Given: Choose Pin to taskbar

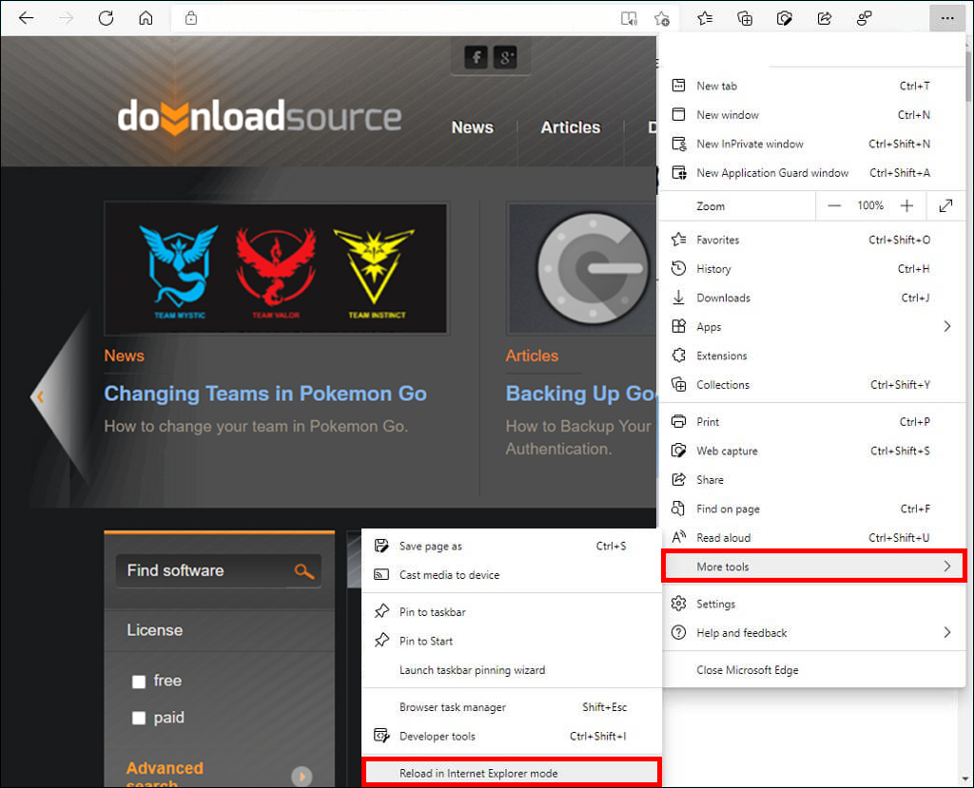Looking at the screenshot, I should 512,612.
